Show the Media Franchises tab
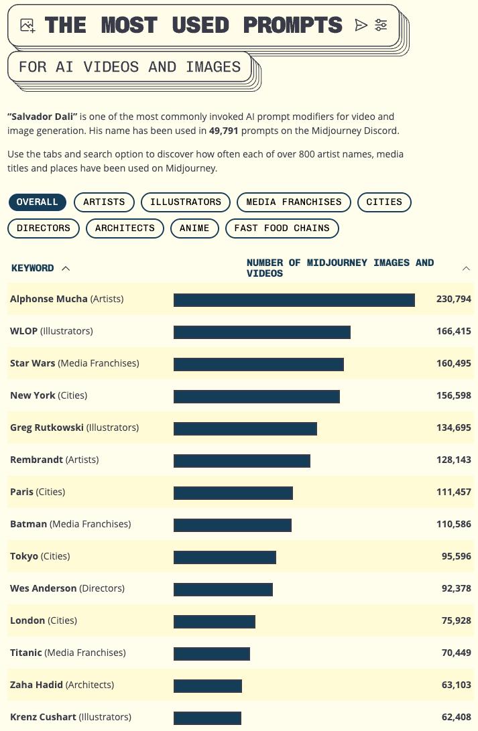 point(294,202)
